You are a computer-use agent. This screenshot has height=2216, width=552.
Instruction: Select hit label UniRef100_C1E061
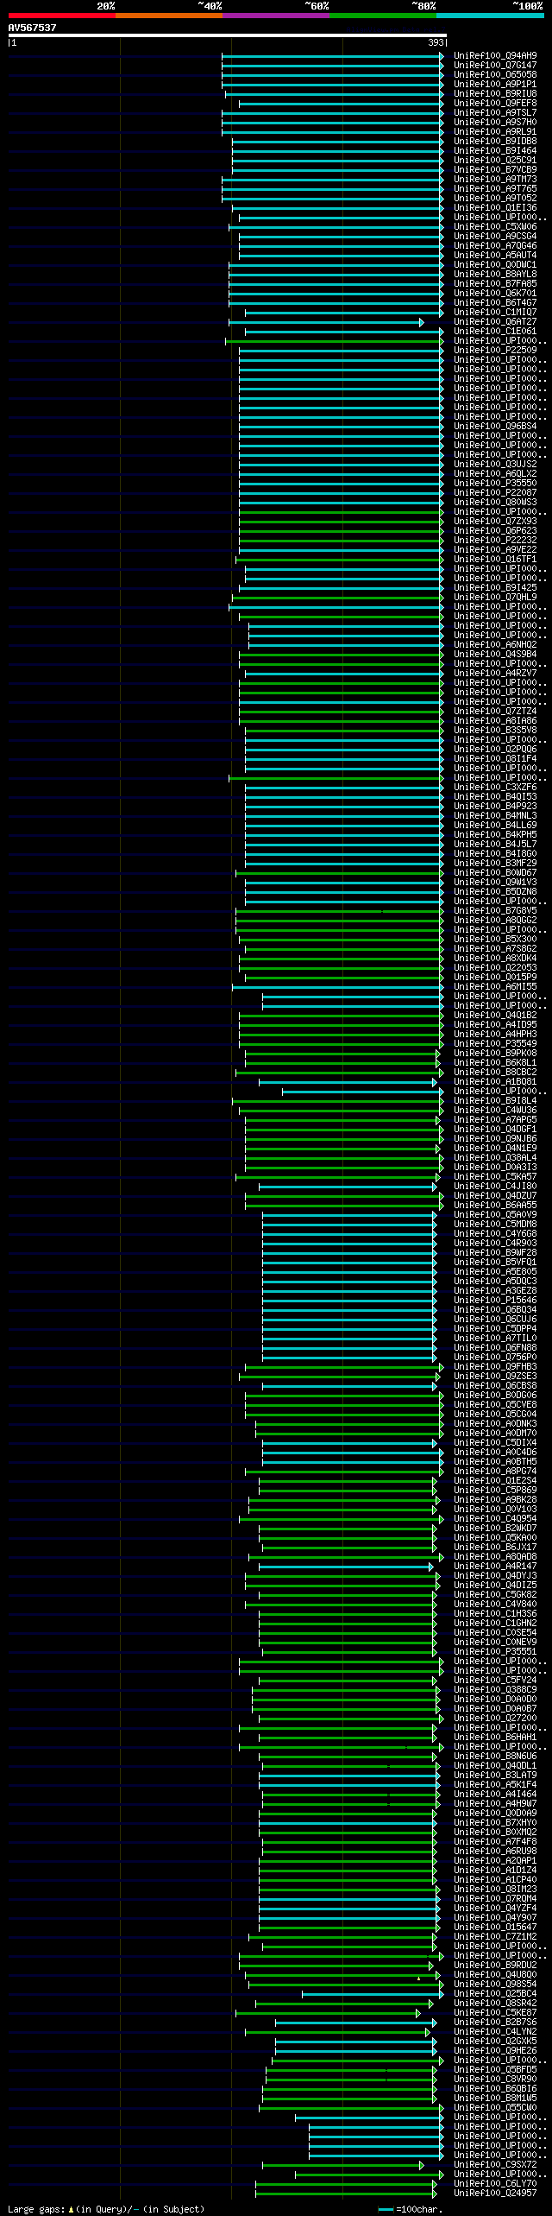(x=495, y=331)
